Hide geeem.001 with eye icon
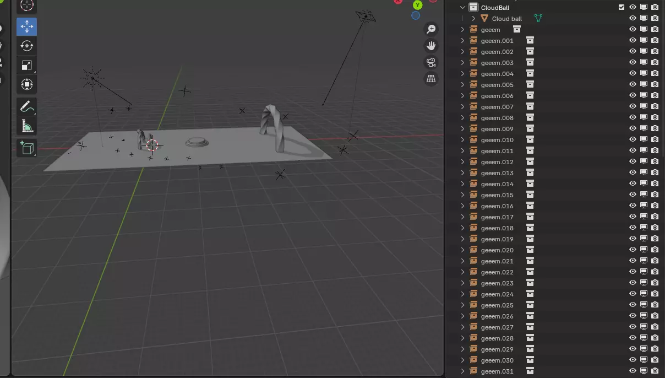This screenshot has width=665, height=378. click(633, 41)
